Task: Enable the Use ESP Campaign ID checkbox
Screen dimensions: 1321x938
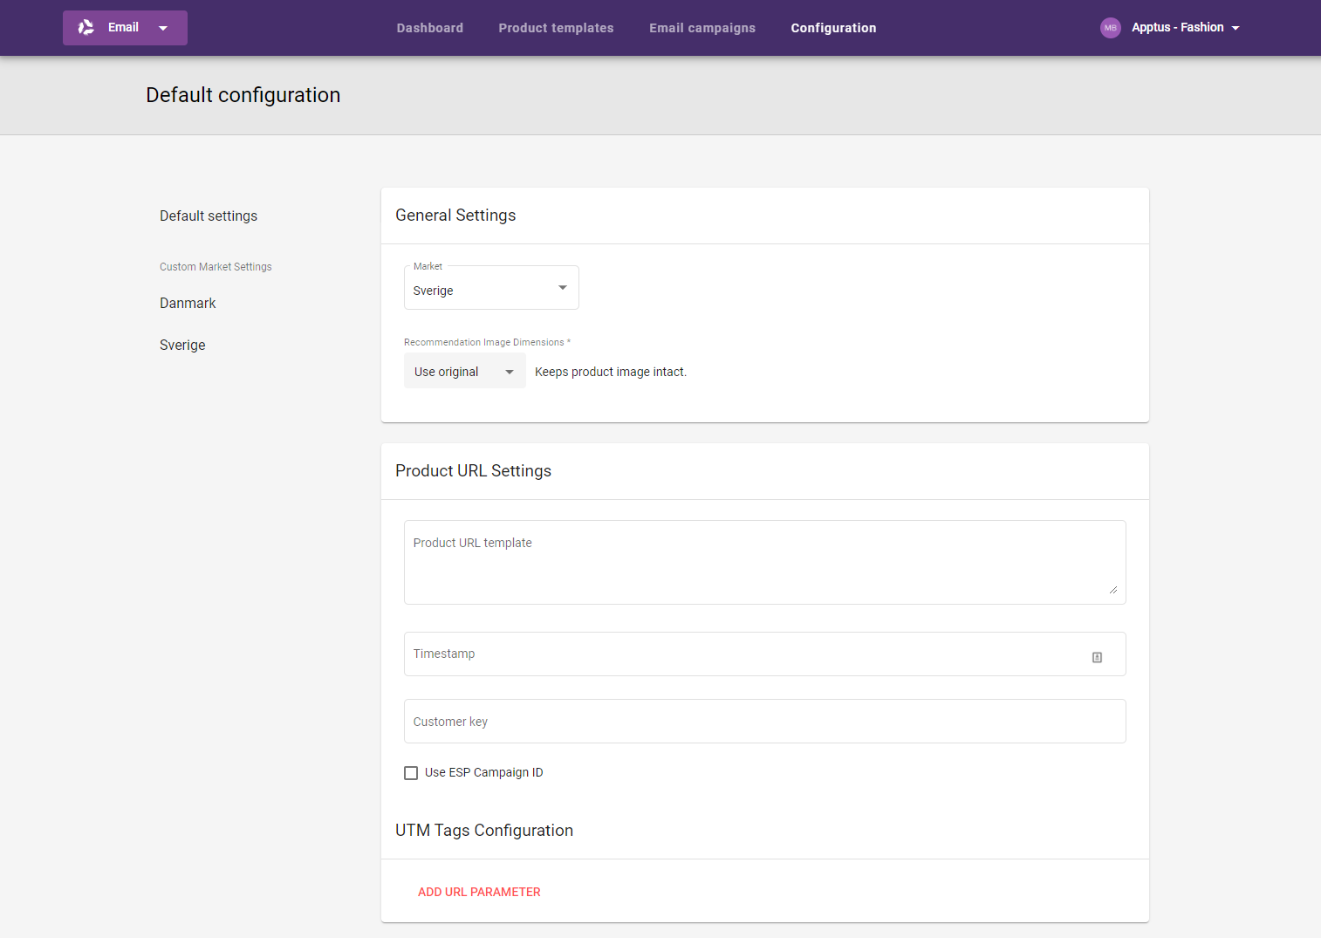Action: tap(411, 773)
